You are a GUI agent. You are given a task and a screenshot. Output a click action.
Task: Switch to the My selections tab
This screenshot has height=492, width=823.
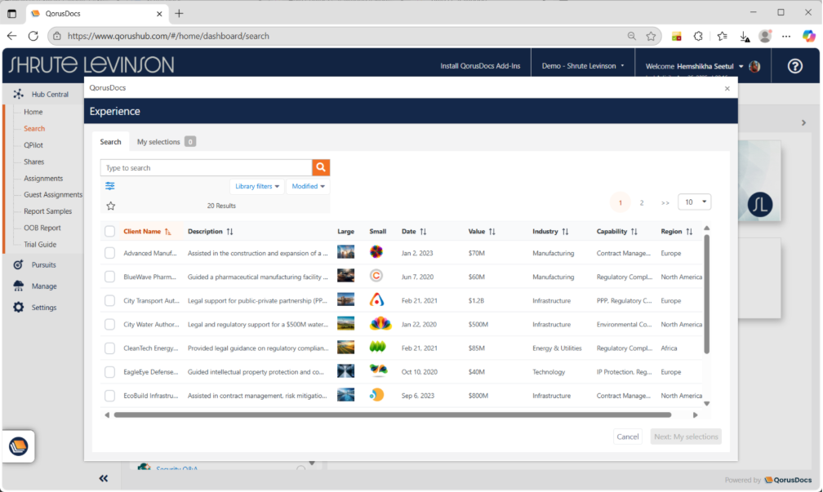160,141
